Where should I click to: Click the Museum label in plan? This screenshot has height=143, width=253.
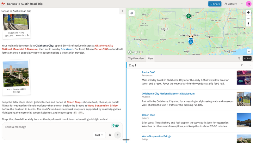coord(146,97)
